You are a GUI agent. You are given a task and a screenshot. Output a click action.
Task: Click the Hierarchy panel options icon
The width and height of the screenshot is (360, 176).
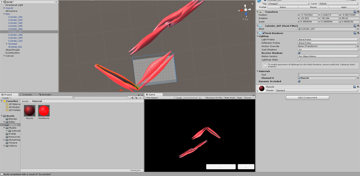[56, 2]
